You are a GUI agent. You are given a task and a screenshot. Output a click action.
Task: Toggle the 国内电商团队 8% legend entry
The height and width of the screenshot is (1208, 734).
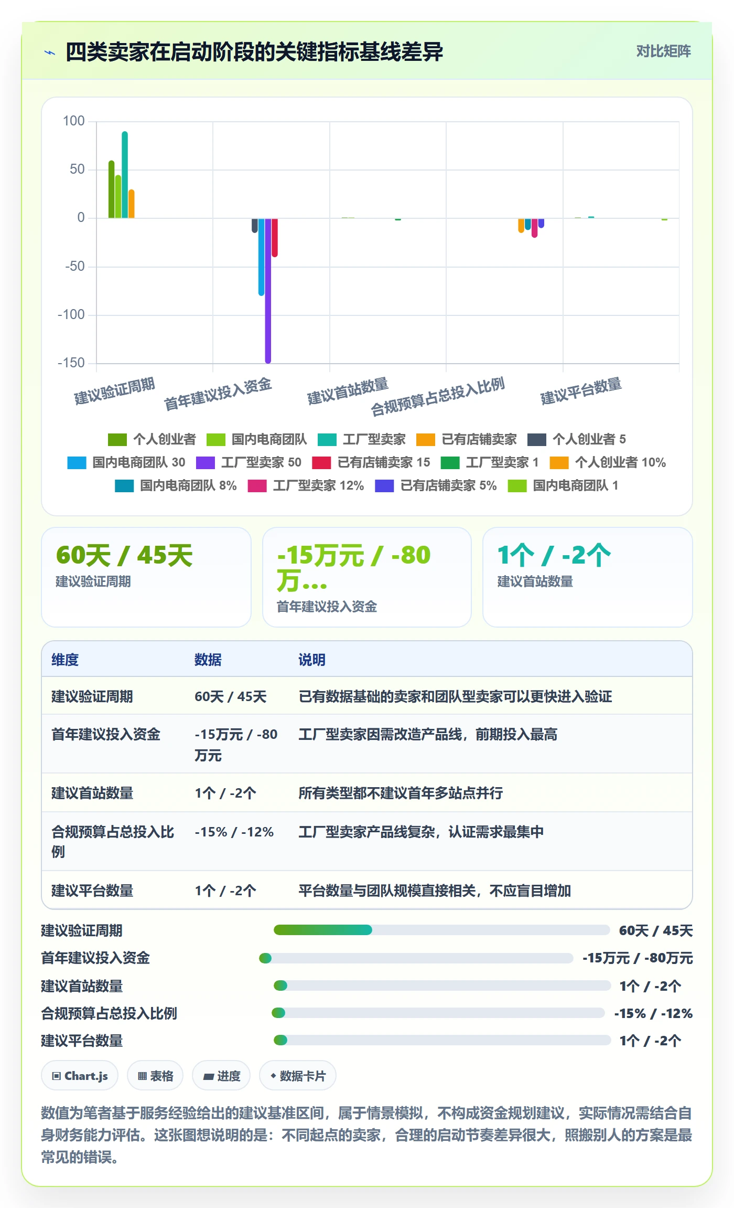click(176, 485)
